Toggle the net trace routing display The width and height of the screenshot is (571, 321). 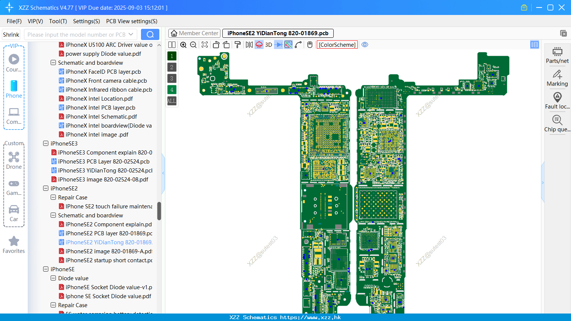pos(288,45)
